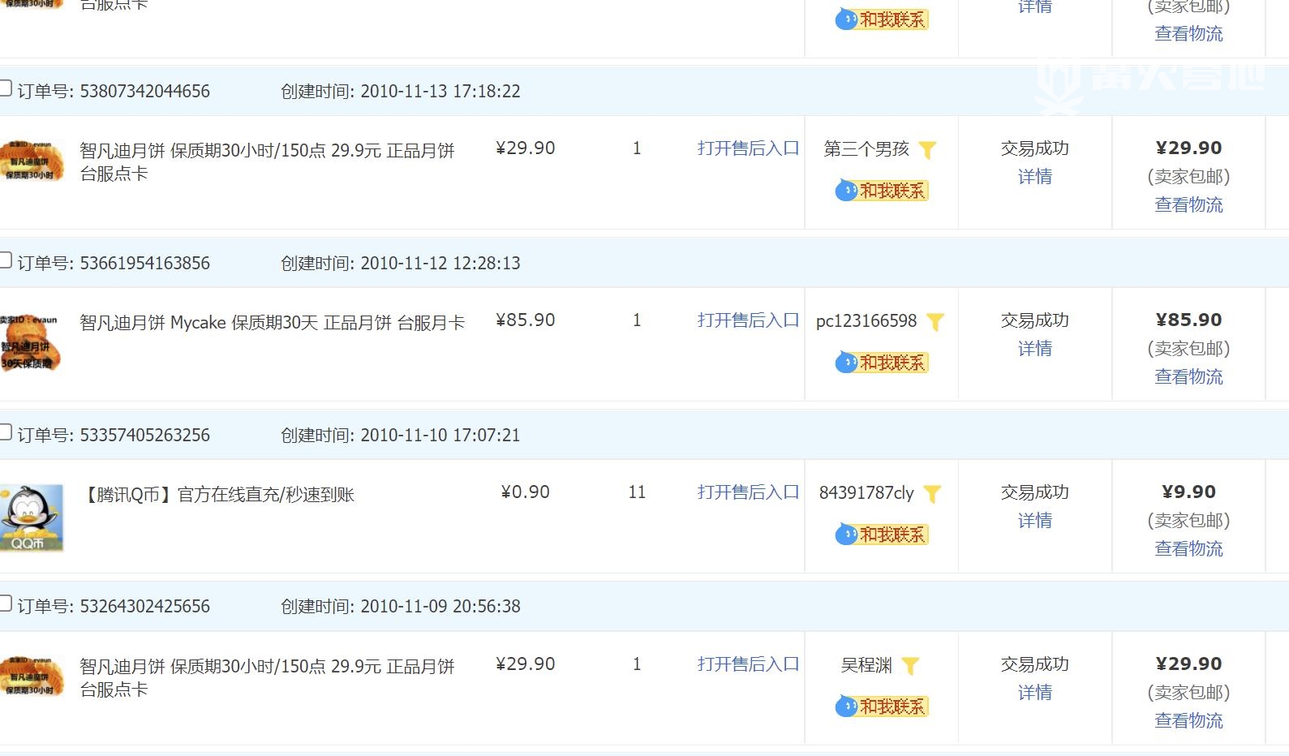This screenshot has height=756, width=1289.
Task: Click creation time 2010-11-10 17:07:21
Action: [440, 435]
